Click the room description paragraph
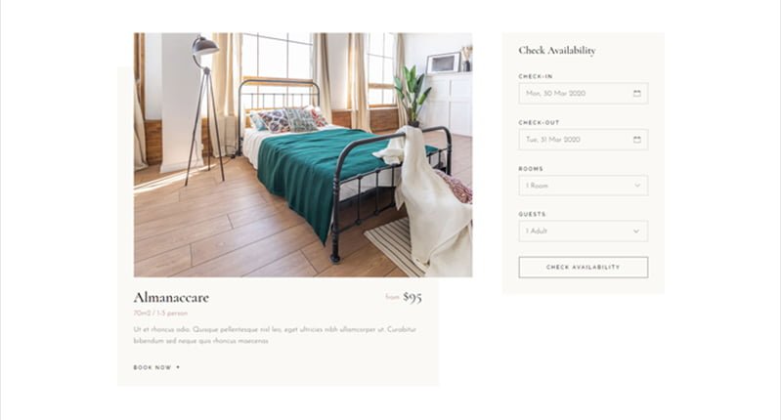782x420 pixels. coord(275,335)
